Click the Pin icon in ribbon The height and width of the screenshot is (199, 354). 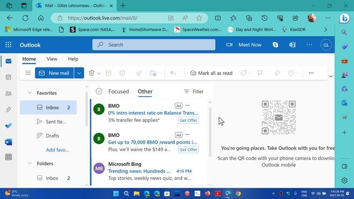pyautogui.click(x=277, y=73)
